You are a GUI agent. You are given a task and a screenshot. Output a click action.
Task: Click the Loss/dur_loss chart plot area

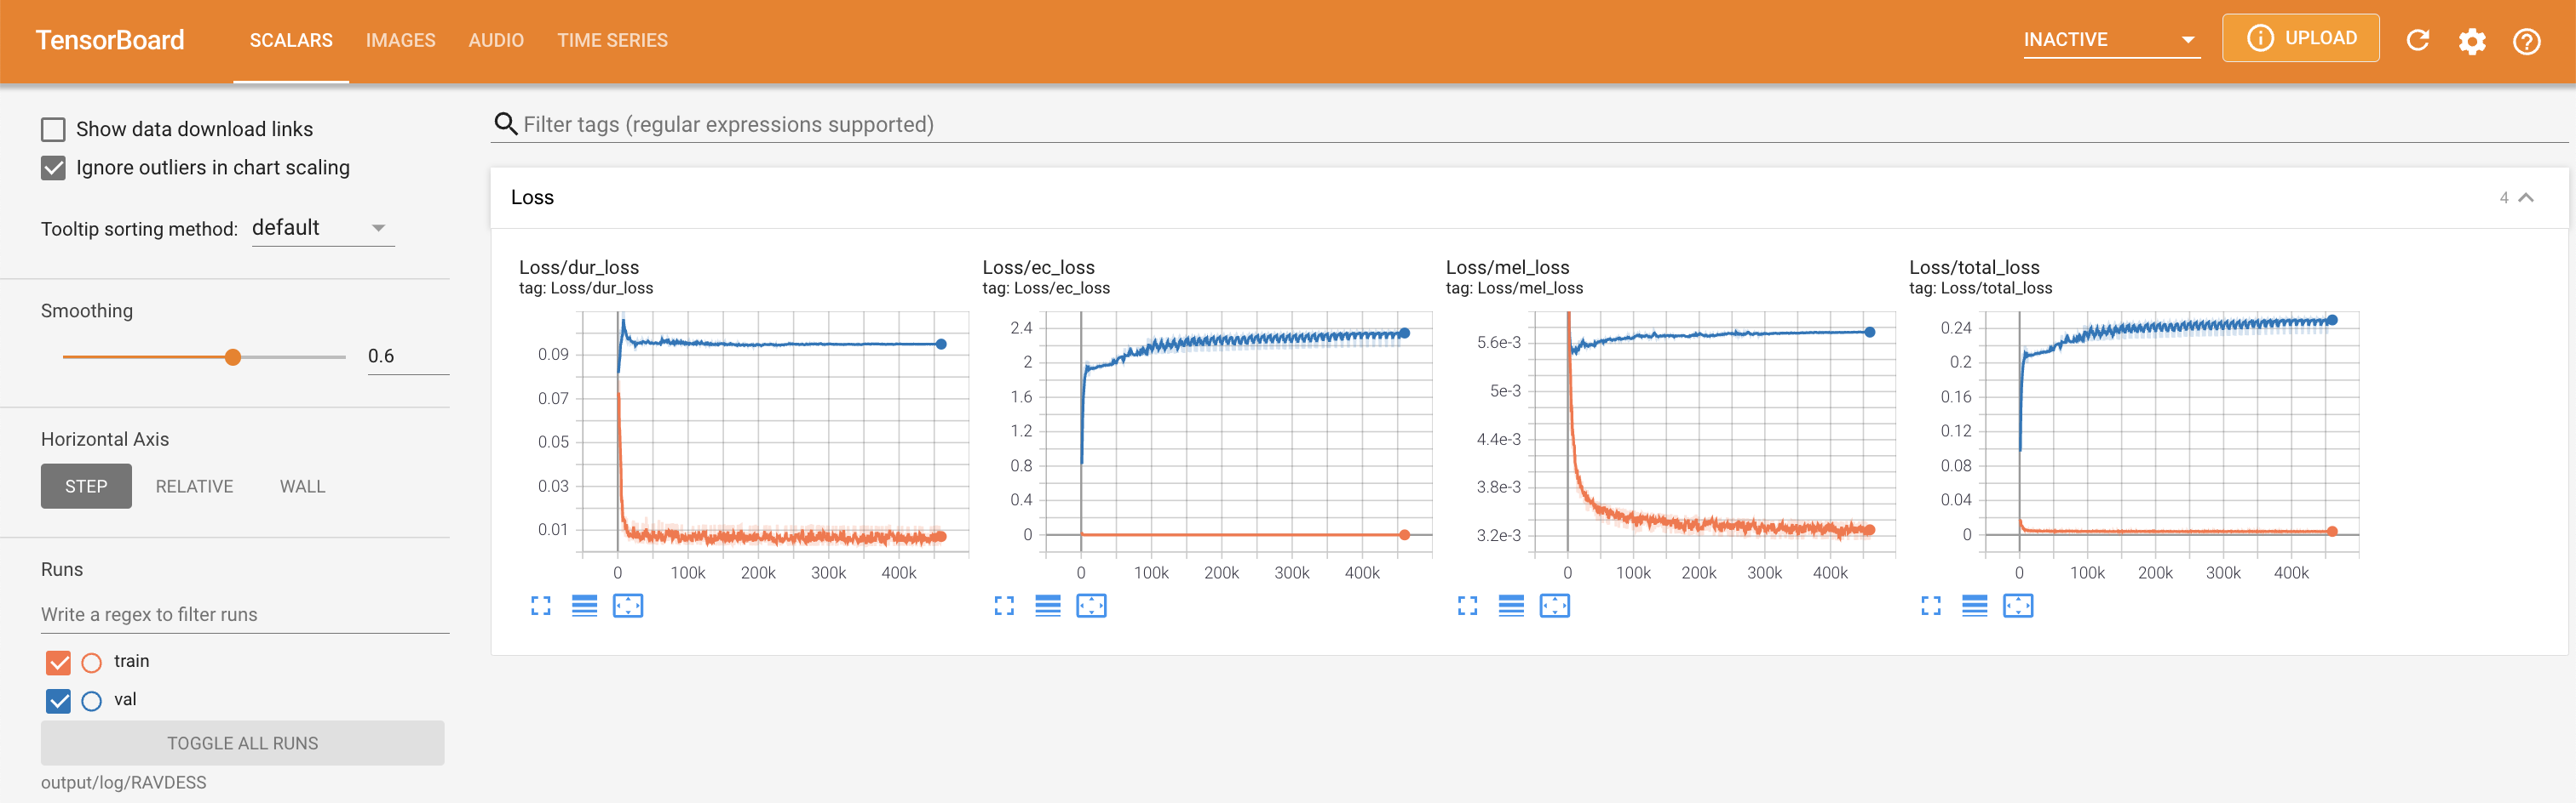(x=775, y=431)
